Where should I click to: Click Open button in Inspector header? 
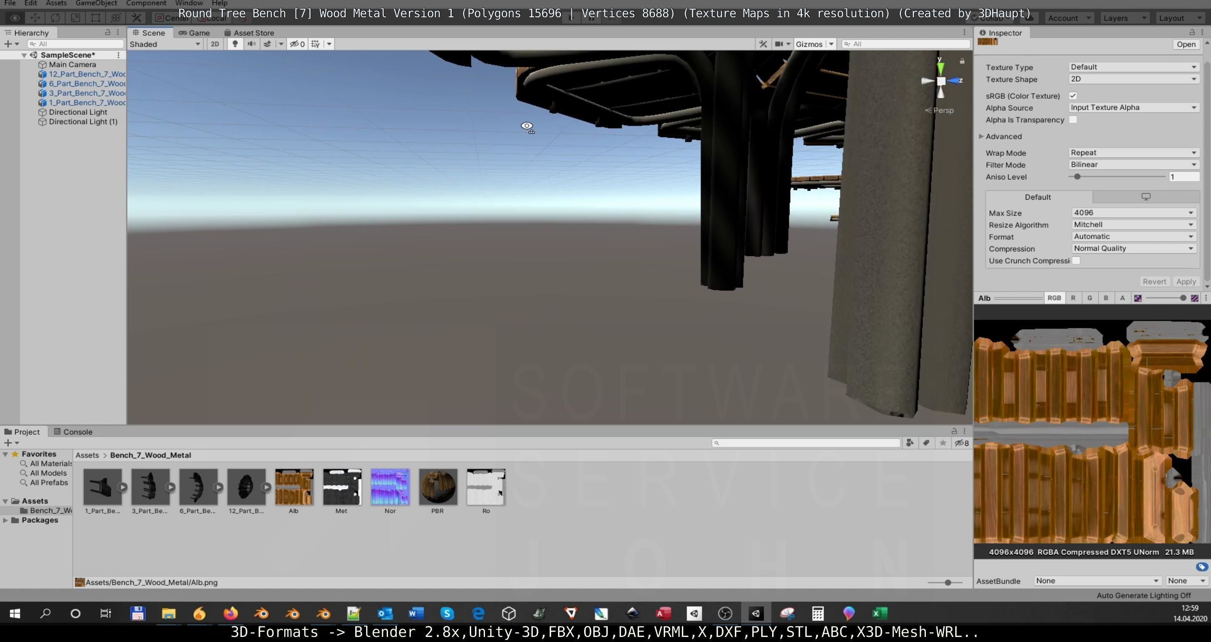point(1186,44)
